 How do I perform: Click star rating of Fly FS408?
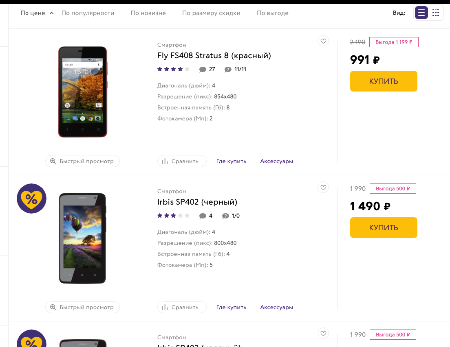[173, 69]
